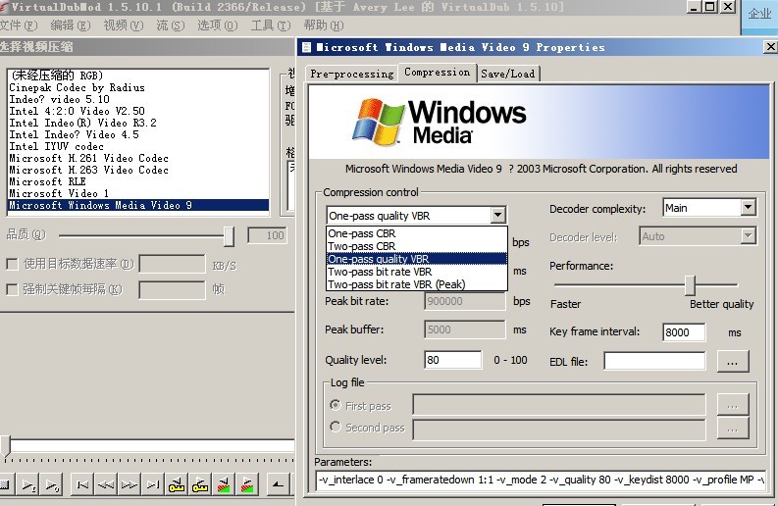Select Microsoft Windows Media Video 9

[x=138, y=205]
